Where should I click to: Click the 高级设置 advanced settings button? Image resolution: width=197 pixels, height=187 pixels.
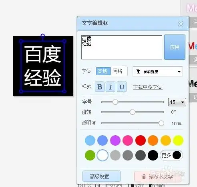(x=102, y=176)
